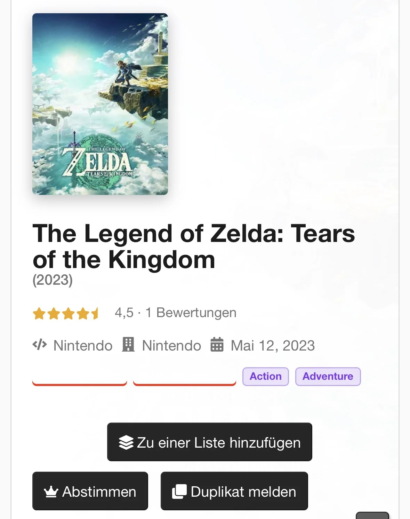The width and height of the screenshot is (410, 519).
Task: Click the 1 Bewertungen rating count
Action: tap(191, 313)
